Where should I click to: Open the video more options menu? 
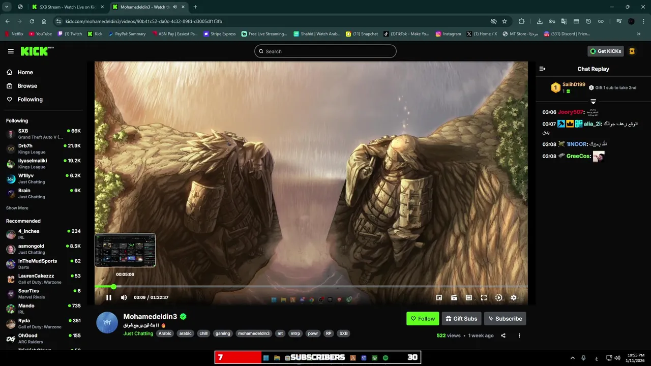[519, 335]
